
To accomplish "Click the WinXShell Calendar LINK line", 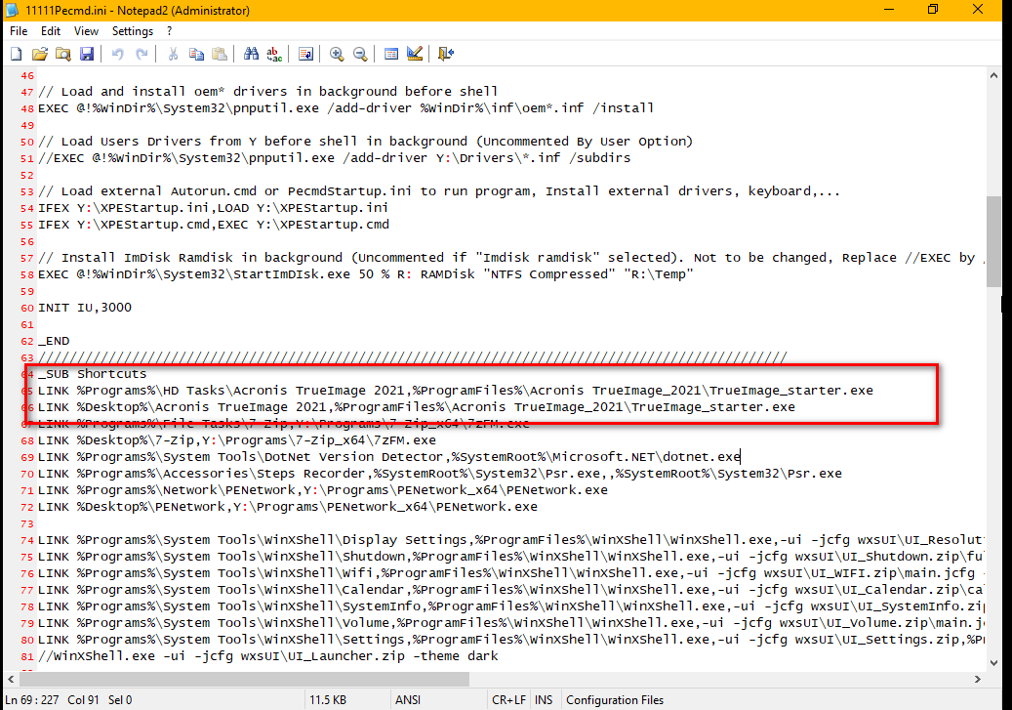I will (x=511, y=590).
